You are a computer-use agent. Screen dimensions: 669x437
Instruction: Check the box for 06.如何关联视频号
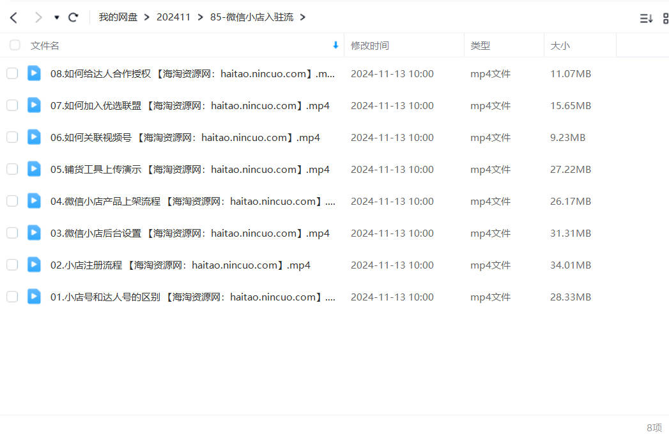coord(12,137)
